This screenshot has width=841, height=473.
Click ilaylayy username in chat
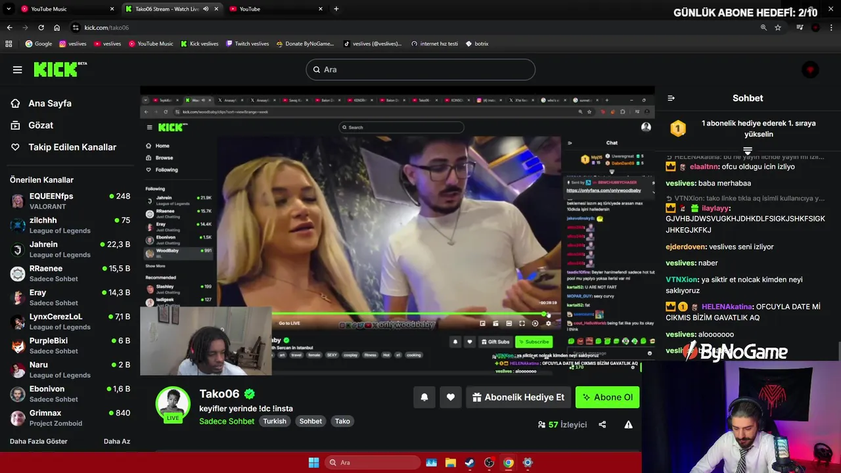click(x=715, y=208)
